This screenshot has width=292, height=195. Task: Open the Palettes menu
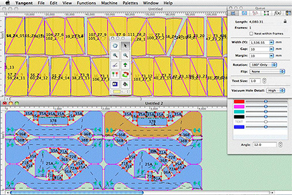131,3
